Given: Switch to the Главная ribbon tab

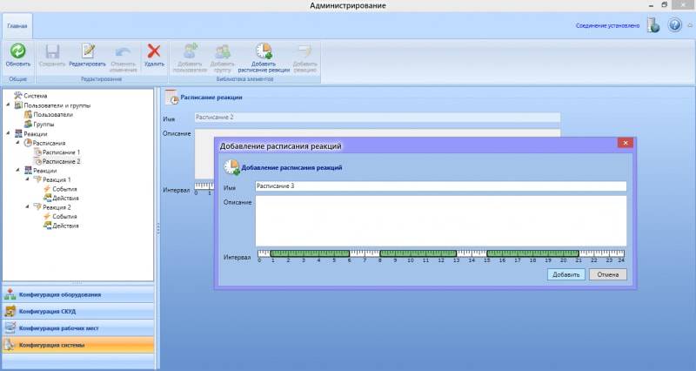Looking at the screenshot, I should tap(17, 25).
